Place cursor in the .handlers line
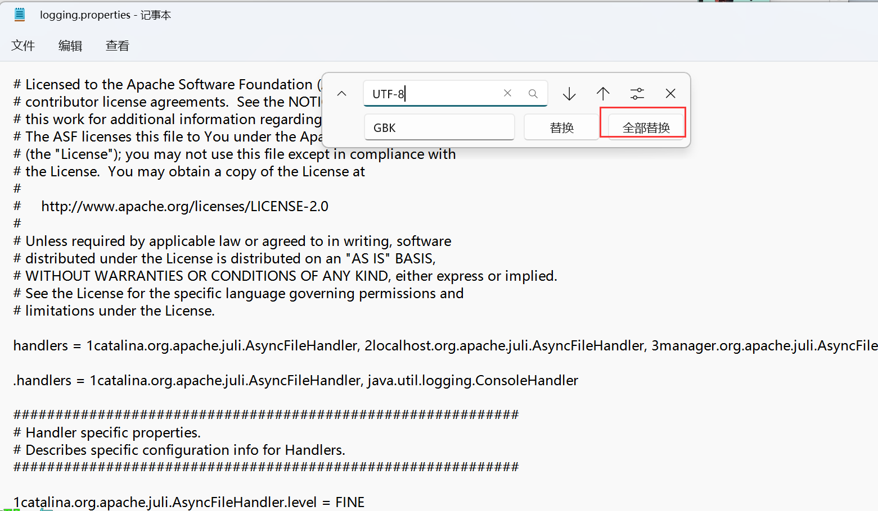The height and width of the screenshot is (511, 878). click(296, 380)
